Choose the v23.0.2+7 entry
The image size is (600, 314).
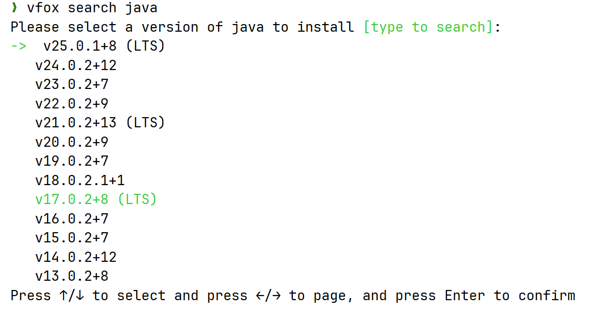(x=72, y=84)
